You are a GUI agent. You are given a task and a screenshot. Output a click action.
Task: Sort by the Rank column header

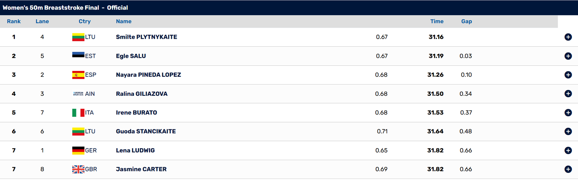pos(14,21)
